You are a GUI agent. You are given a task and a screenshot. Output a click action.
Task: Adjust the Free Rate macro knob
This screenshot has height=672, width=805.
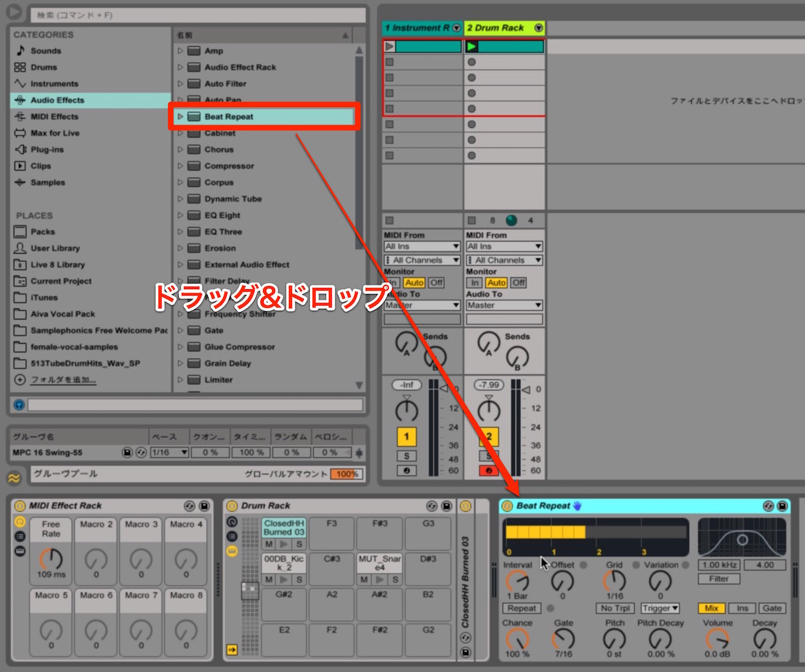point(51,559)
